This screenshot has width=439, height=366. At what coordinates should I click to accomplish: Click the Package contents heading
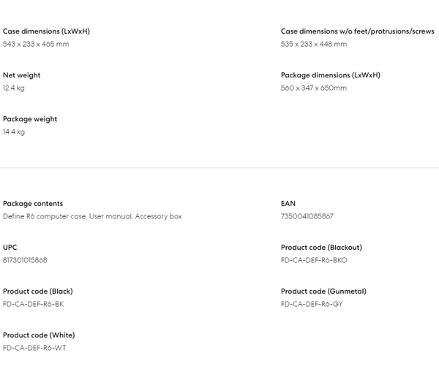click(x=33, y=204)
